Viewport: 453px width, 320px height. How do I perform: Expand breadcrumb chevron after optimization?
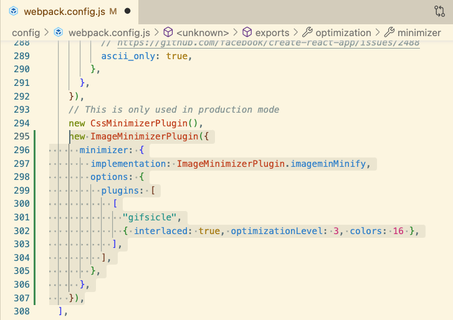pos(378,32)
